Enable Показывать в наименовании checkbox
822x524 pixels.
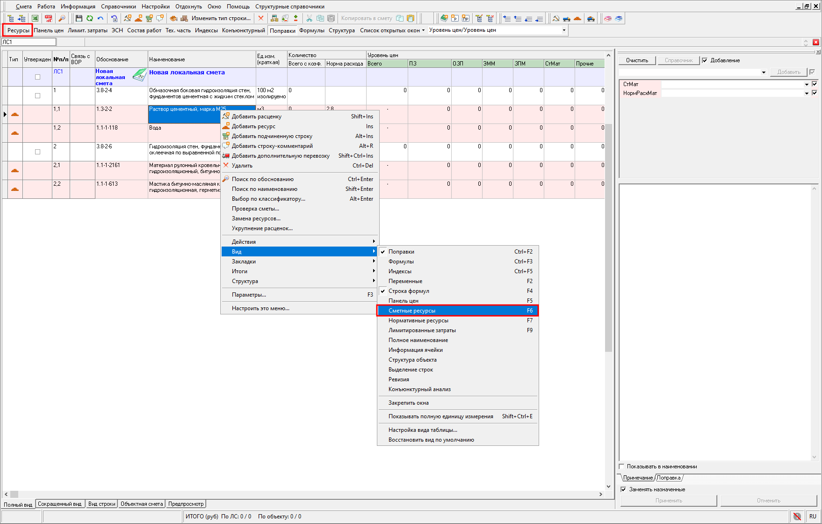pyautogui.click(x=622, y=466)
